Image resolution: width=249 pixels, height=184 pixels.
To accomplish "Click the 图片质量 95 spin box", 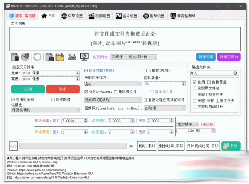I will (x=165, y=84).
